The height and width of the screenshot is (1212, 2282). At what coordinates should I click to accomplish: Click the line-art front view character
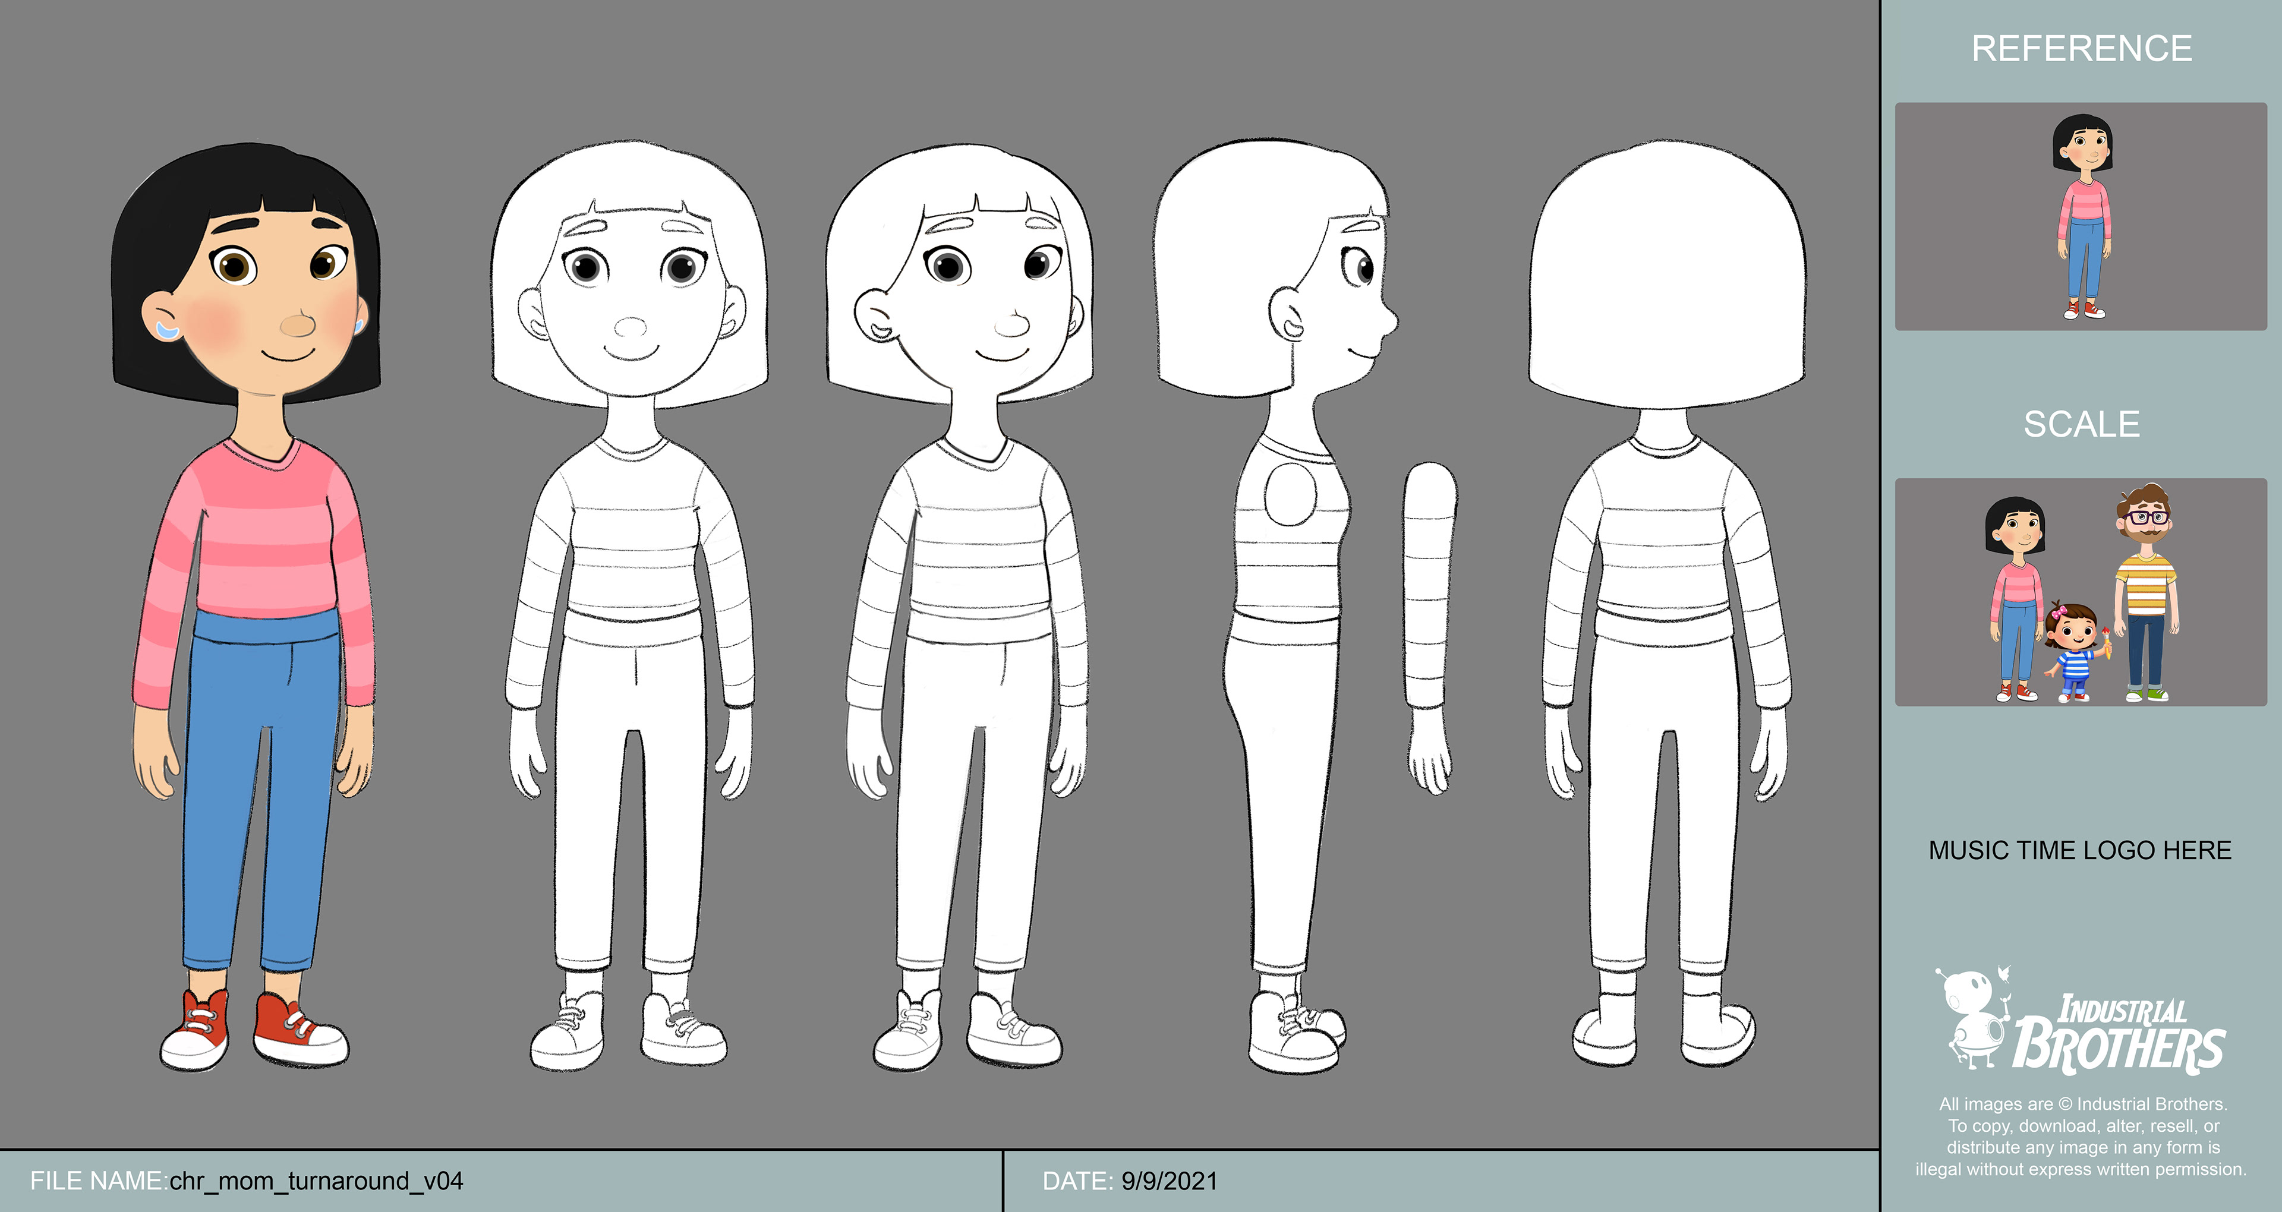point(630,606)
